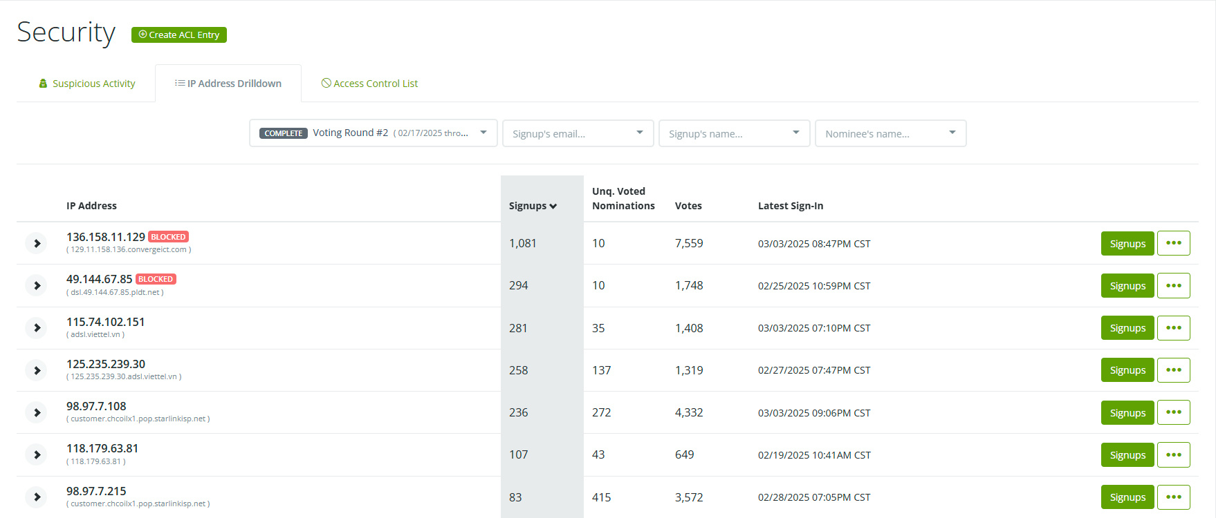Open the Voting Round #2 dropdown
1216x518 pixels.
tap(373, 133)
